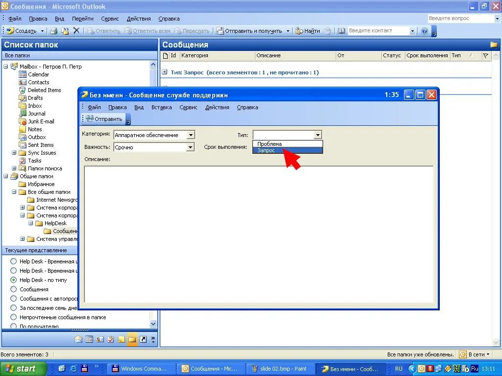Open the Создать dropdown arrow
502x376 pixels.
42,31
